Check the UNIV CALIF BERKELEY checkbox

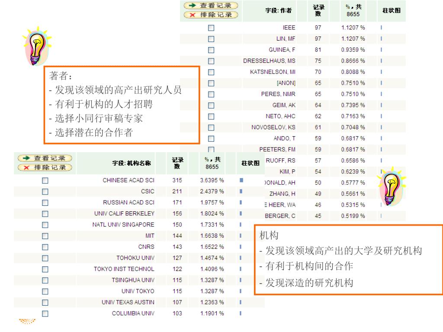[x=45, y=214]
